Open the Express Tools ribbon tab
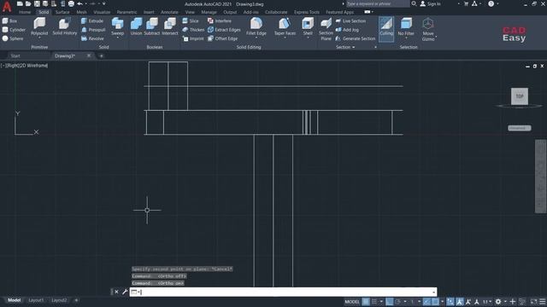Screen dimensions: 547x307 pos(306,12)
